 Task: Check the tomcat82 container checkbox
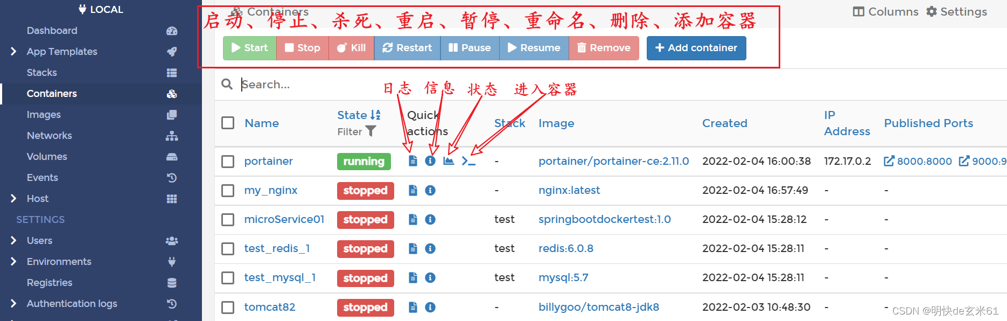tap(228, 308)
